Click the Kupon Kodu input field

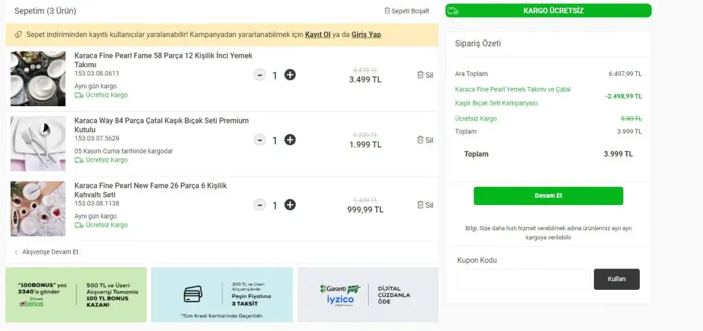[x=522, y=279]
